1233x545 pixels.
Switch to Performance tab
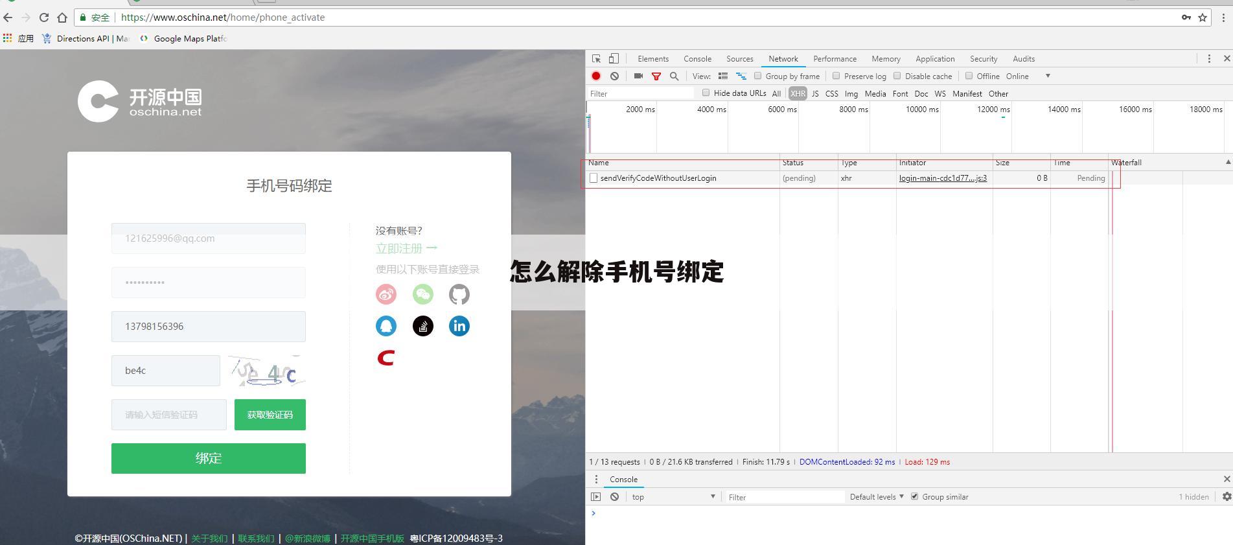pos(835,58)
